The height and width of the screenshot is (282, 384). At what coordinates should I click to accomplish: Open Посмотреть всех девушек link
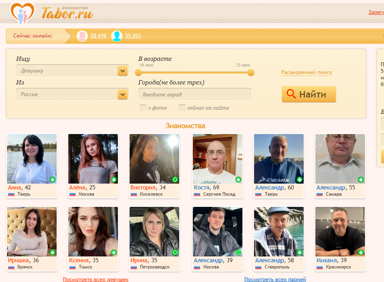pos(95,279)
